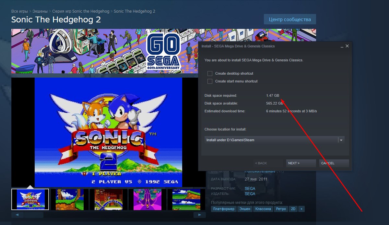Click the estimated download time value

click(x=291, y=111)
